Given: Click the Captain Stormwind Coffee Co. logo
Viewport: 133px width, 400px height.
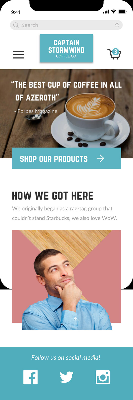Looking at the screenshot, I should (66, 48).
